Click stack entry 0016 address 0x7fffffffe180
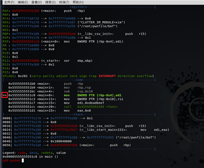Viewport: 204px width, 168px height. (28, 126)
